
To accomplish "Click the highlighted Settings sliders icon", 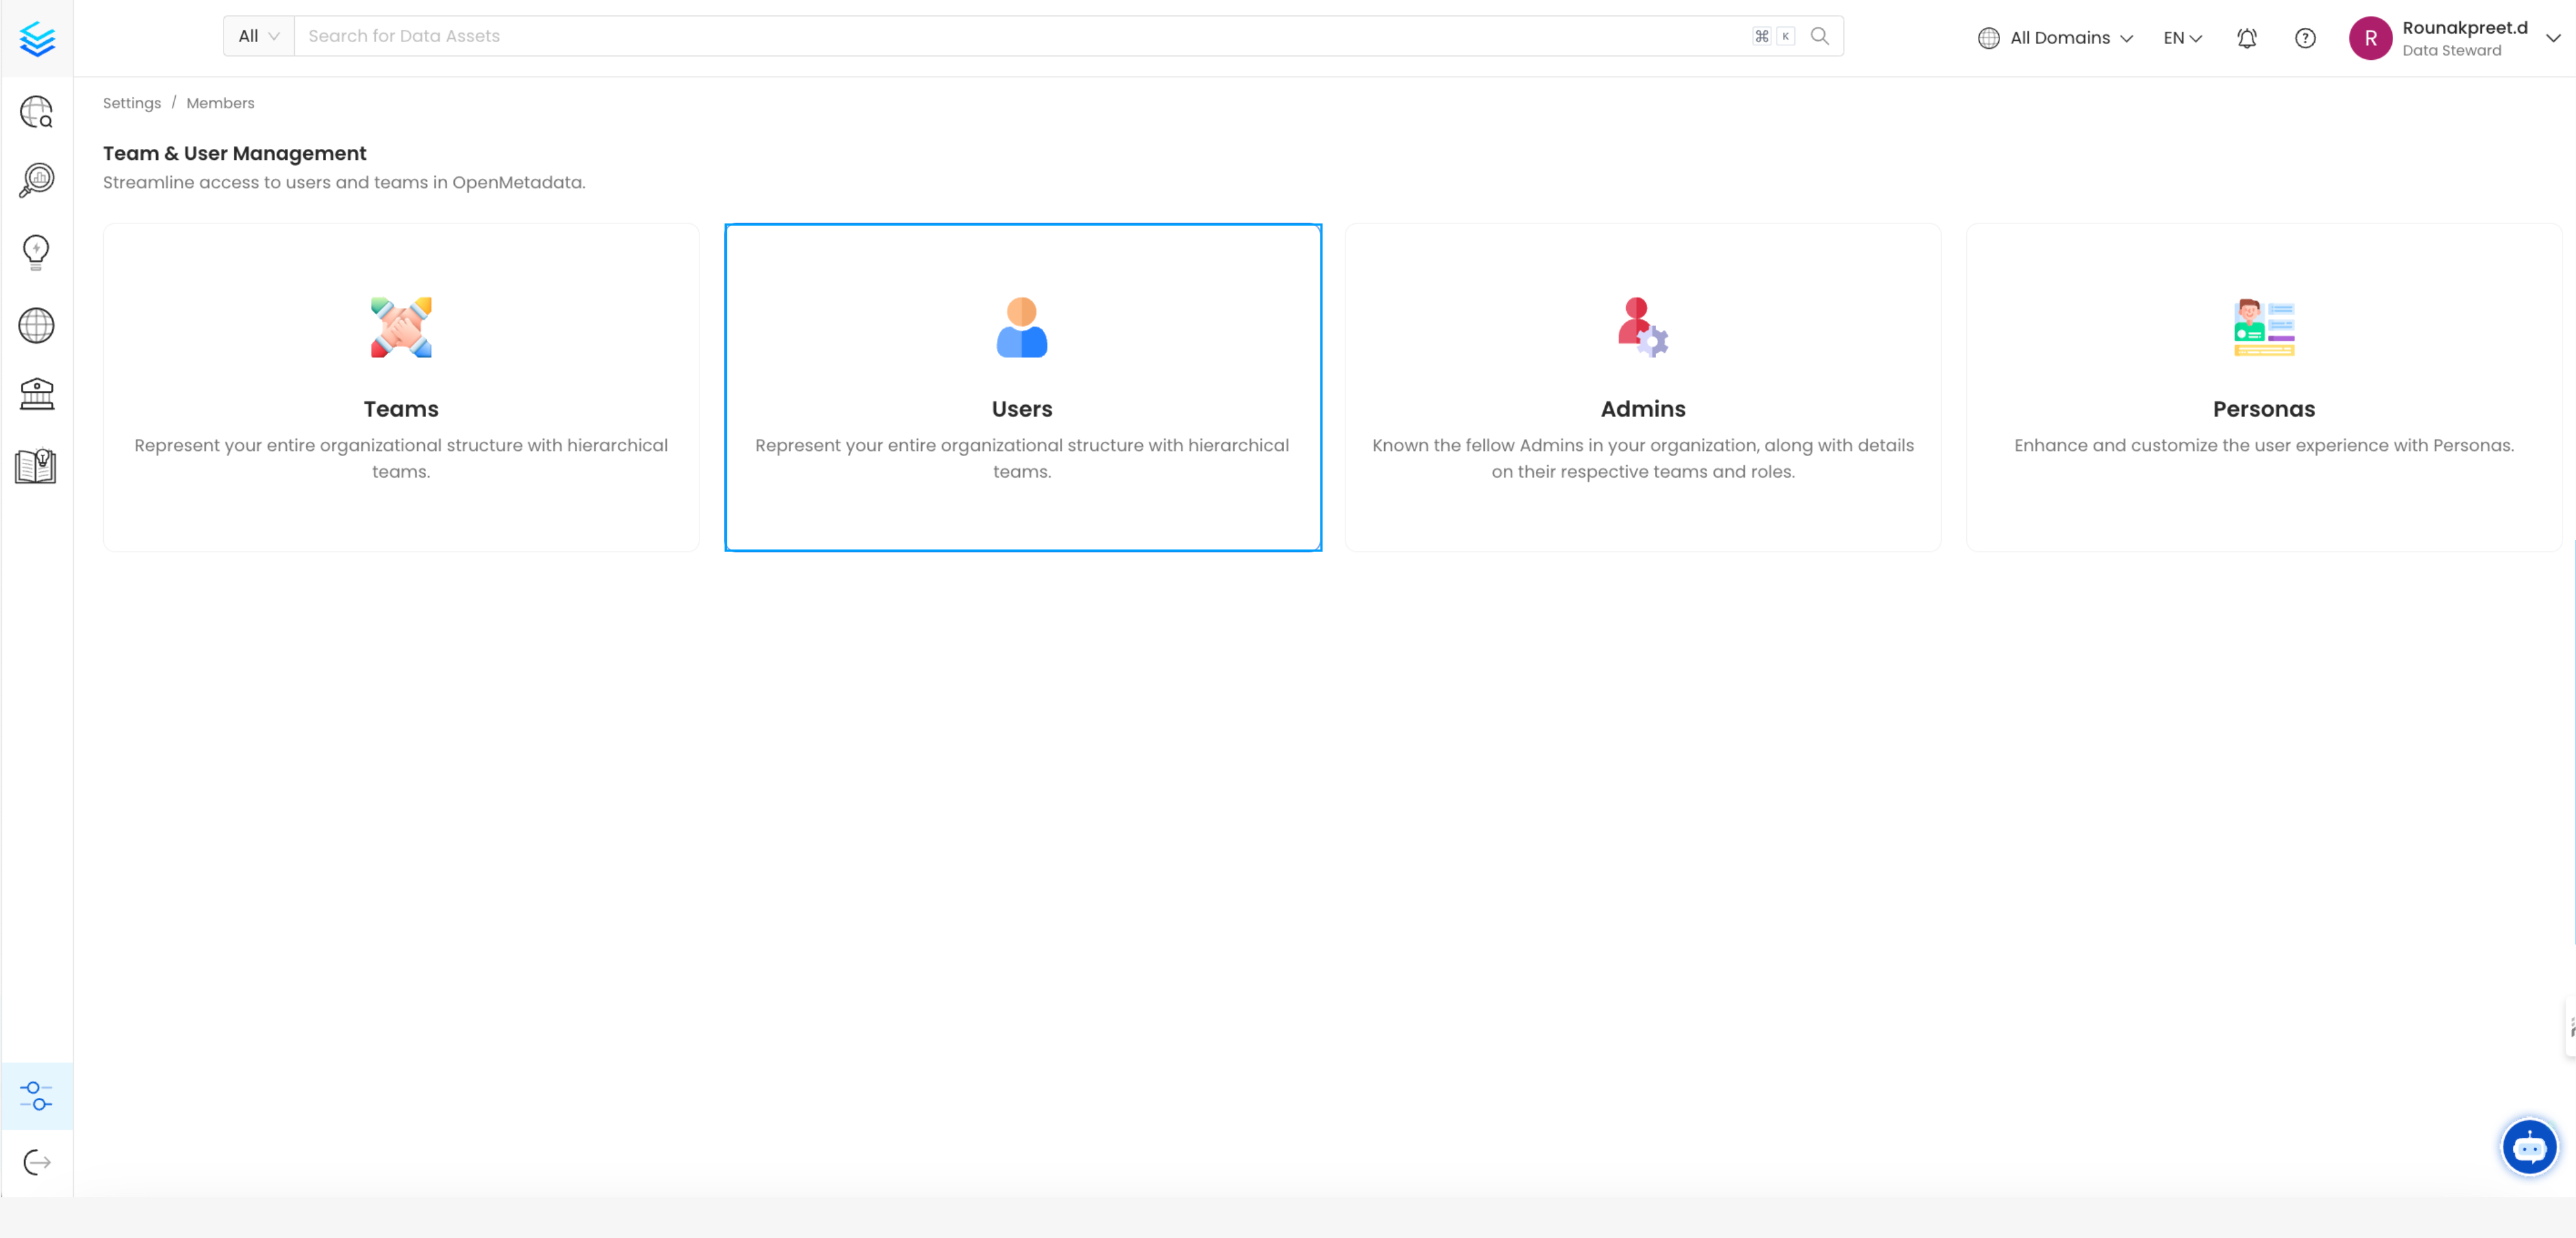I will tap(37, 1095).
